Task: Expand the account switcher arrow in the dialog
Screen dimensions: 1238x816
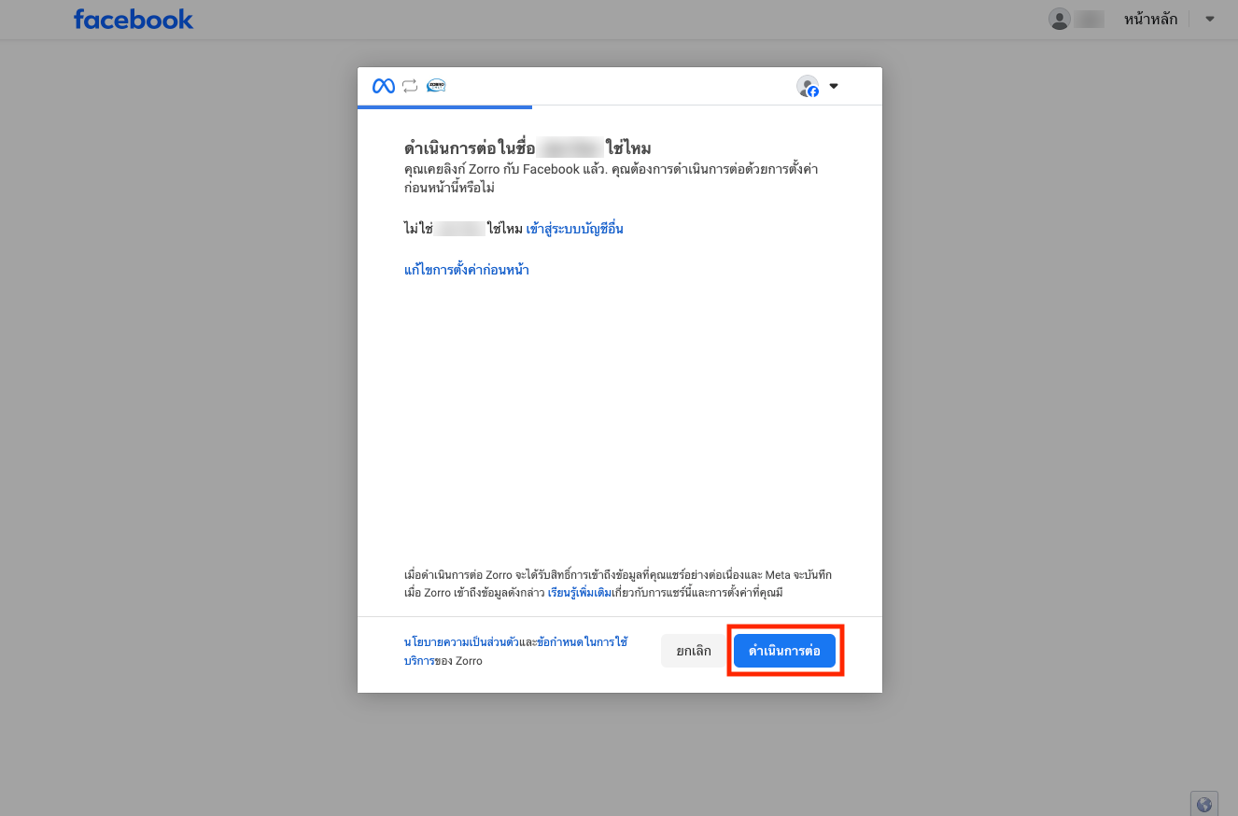Action: [x=834, y=86]
